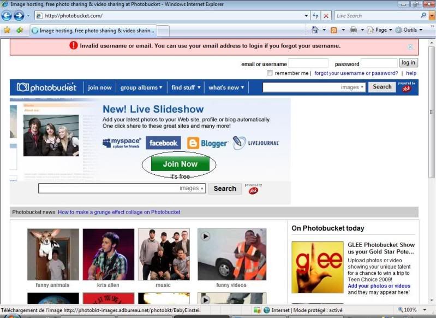Open the recent pages dropdown arrow

tap(28, 16)
